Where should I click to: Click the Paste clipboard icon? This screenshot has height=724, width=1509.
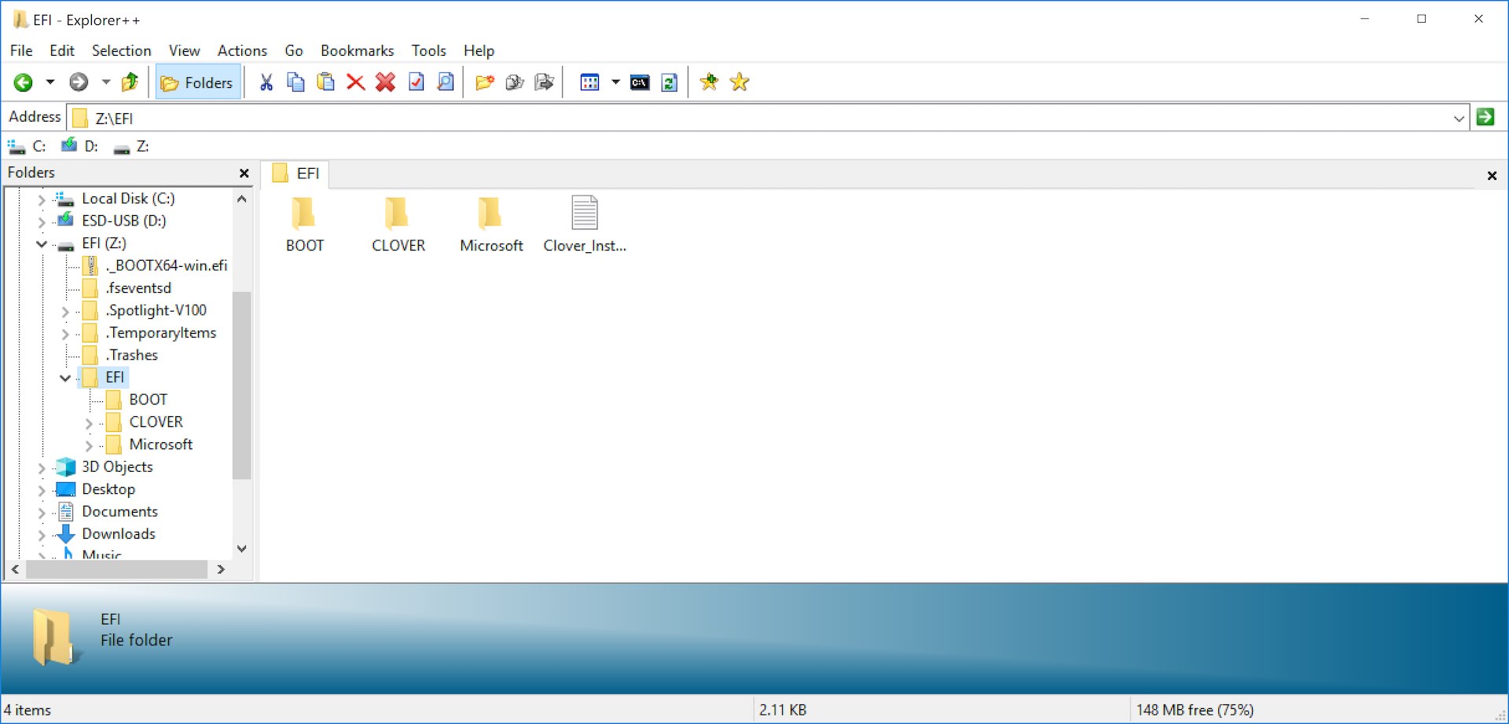(x=325, y=82)
